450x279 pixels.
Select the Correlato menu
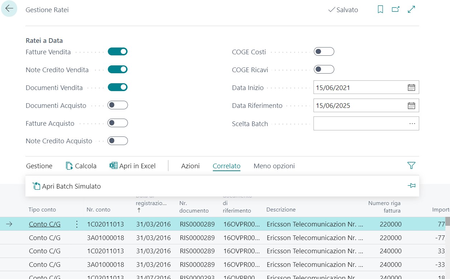click(x=226, y=166)
